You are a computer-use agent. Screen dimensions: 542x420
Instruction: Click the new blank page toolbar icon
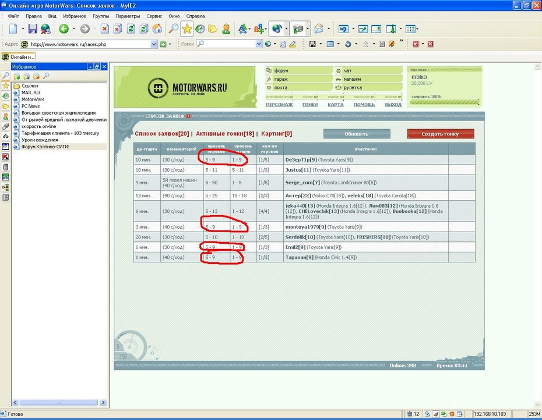[x=13, y=29]
